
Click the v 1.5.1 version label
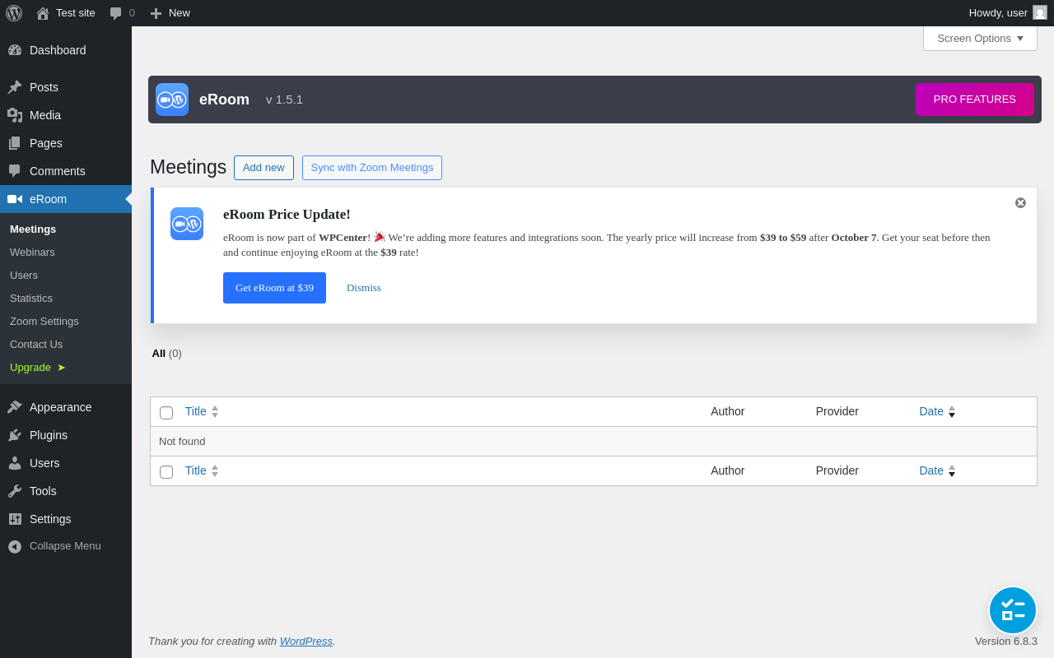pyautogui.click(x=284, y=100)
